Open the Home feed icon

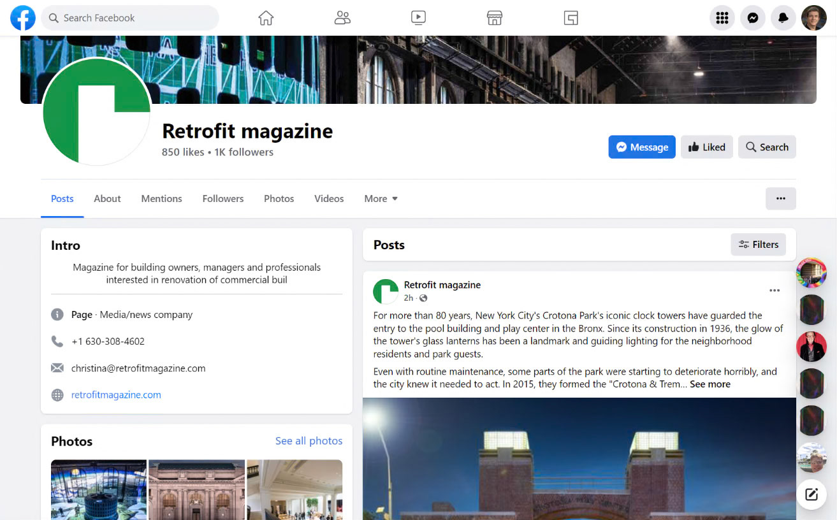266,18
